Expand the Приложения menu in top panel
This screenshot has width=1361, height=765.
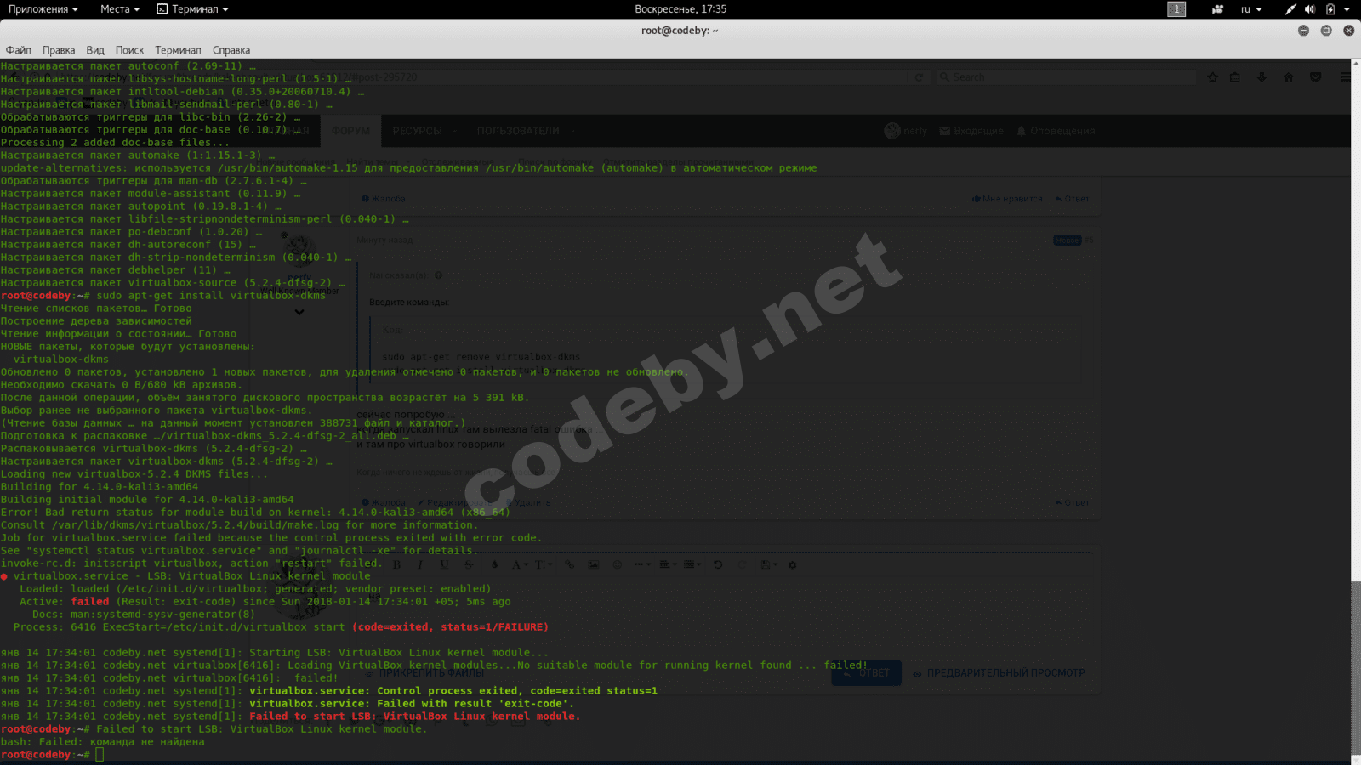pos(43,9)
